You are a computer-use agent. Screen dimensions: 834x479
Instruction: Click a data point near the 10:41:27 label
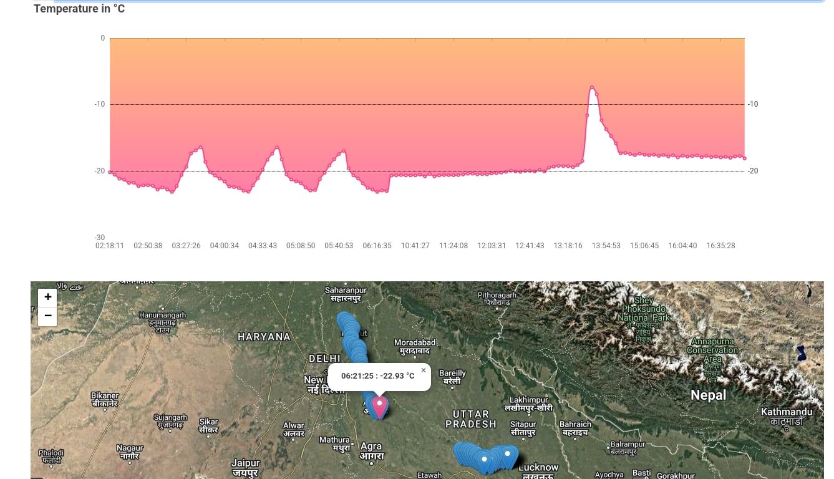(415, 175)
